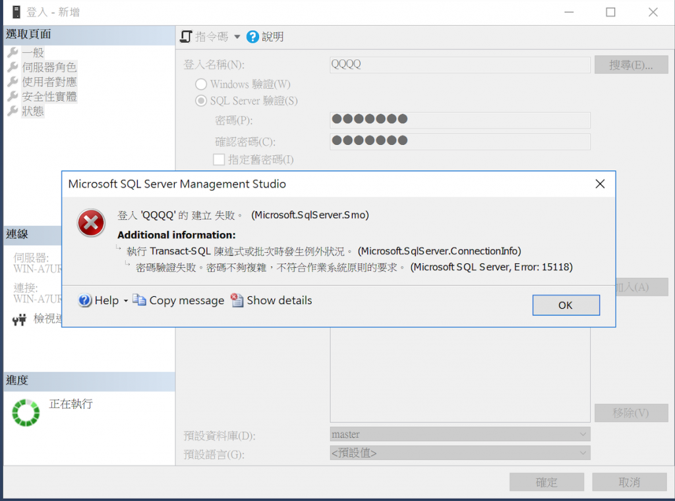Viewport: 675px width, 501px height.
Task: Click the 密碼 password field
Action: coord(459,120)
